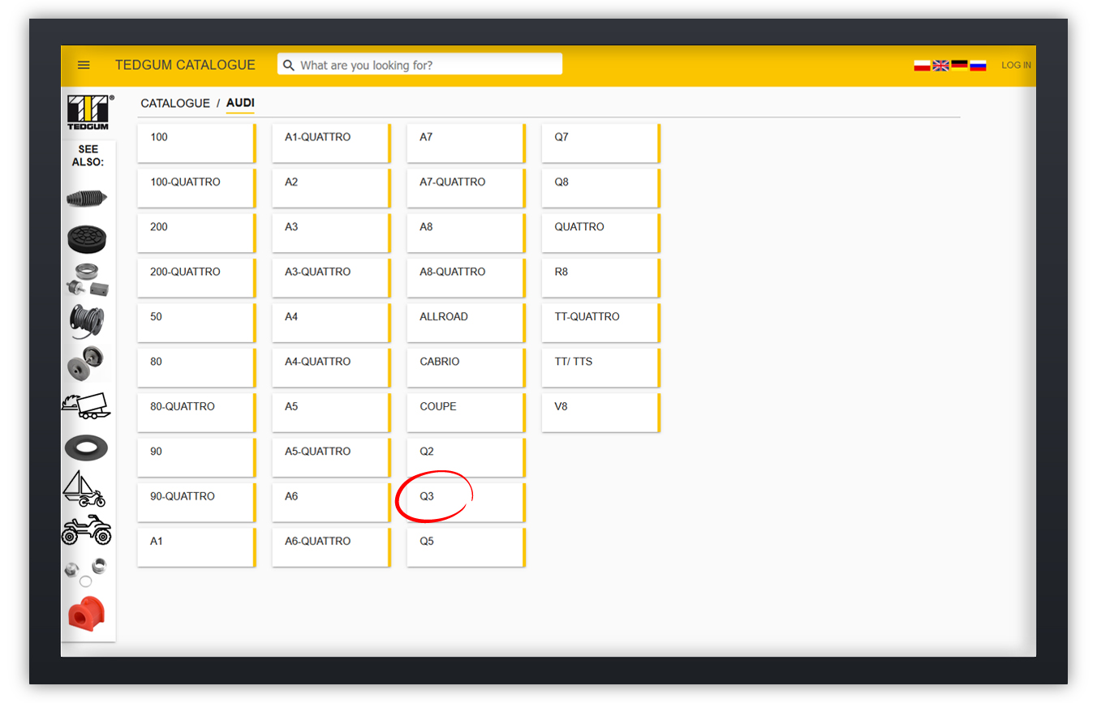The width and height of the screenshot is (1097, 703).
Task: Open the A7-QUATTRO model card
Action: tap(466, 188)
